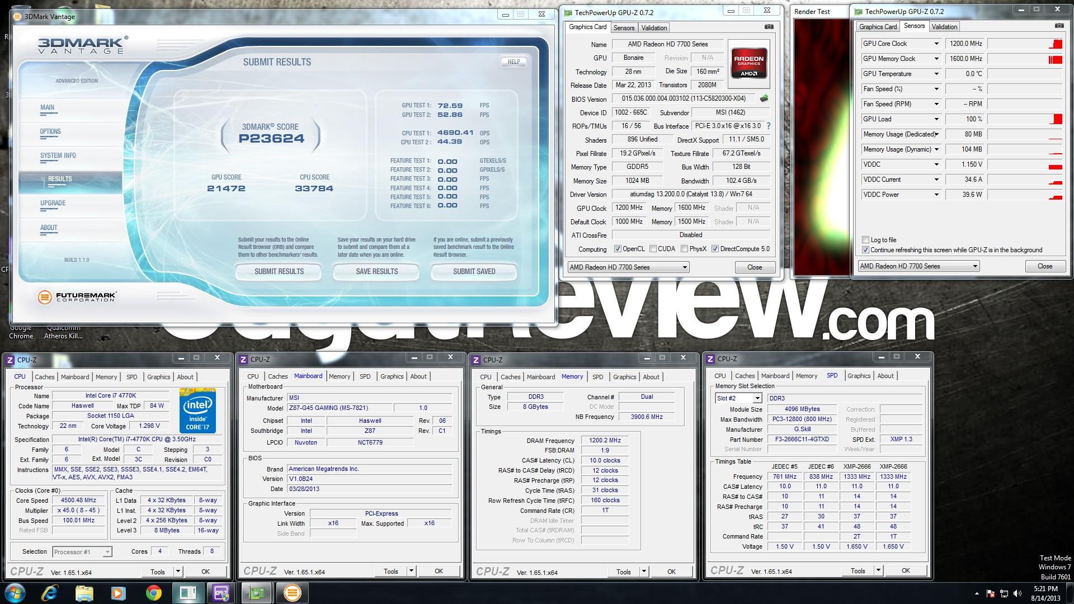This screenshot has width=1074, height=604.
Task: Open the Caches tab in the CPU-Z CPU window
Action: click(45, 377)
